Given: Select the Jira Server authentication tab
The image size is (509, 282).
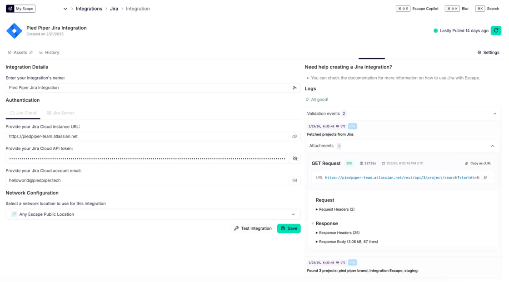Looking at the screenshot, I should coord(60,113).
